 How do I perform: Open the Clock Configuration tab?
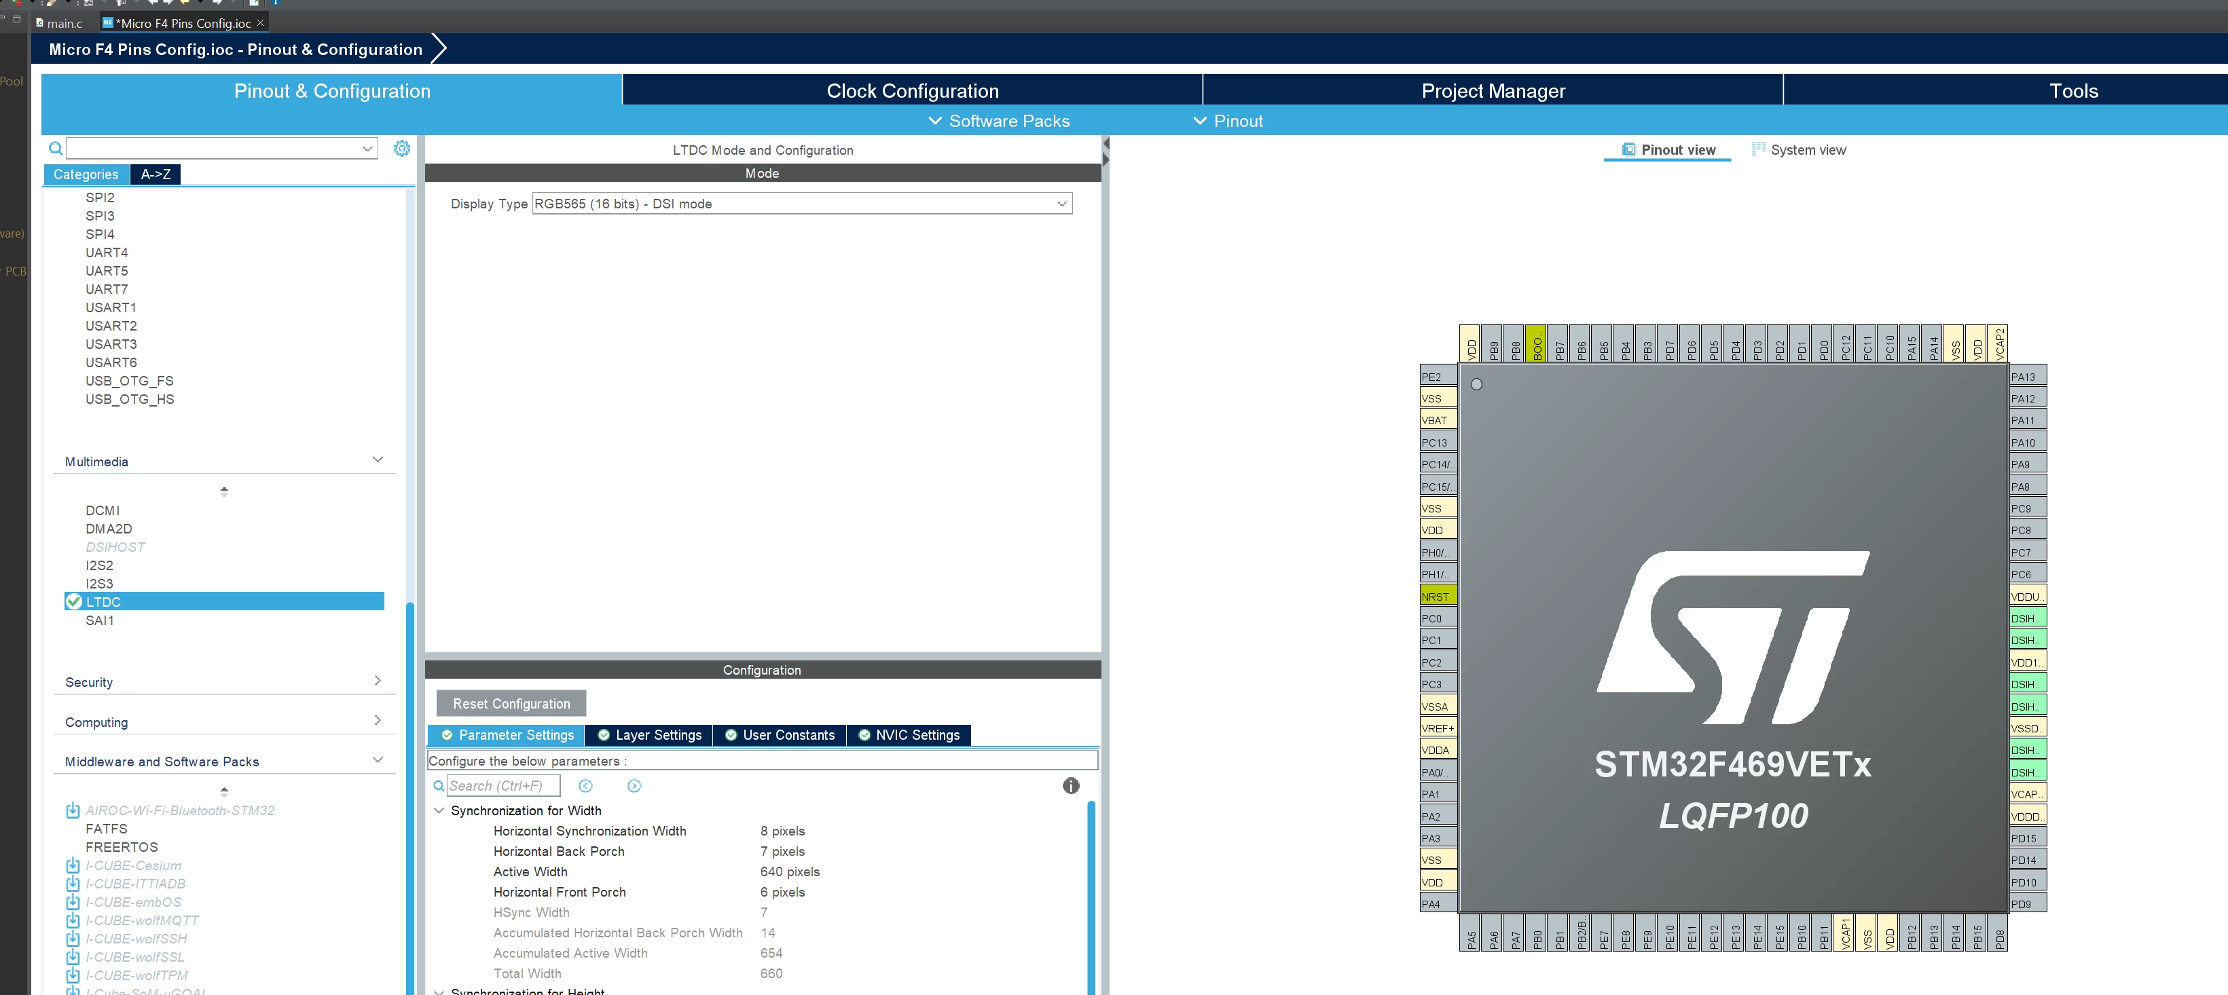tap(913, 91)
